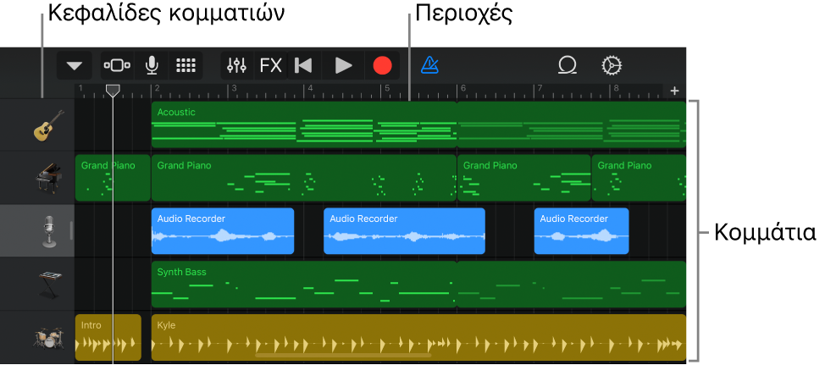Go to beginning of the song
The width and height of the screenshot is (825, 365).
tap(303, 66)
